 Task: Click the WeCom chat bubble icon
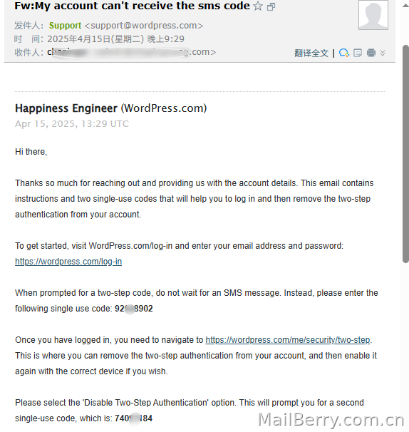coord(343,53)
